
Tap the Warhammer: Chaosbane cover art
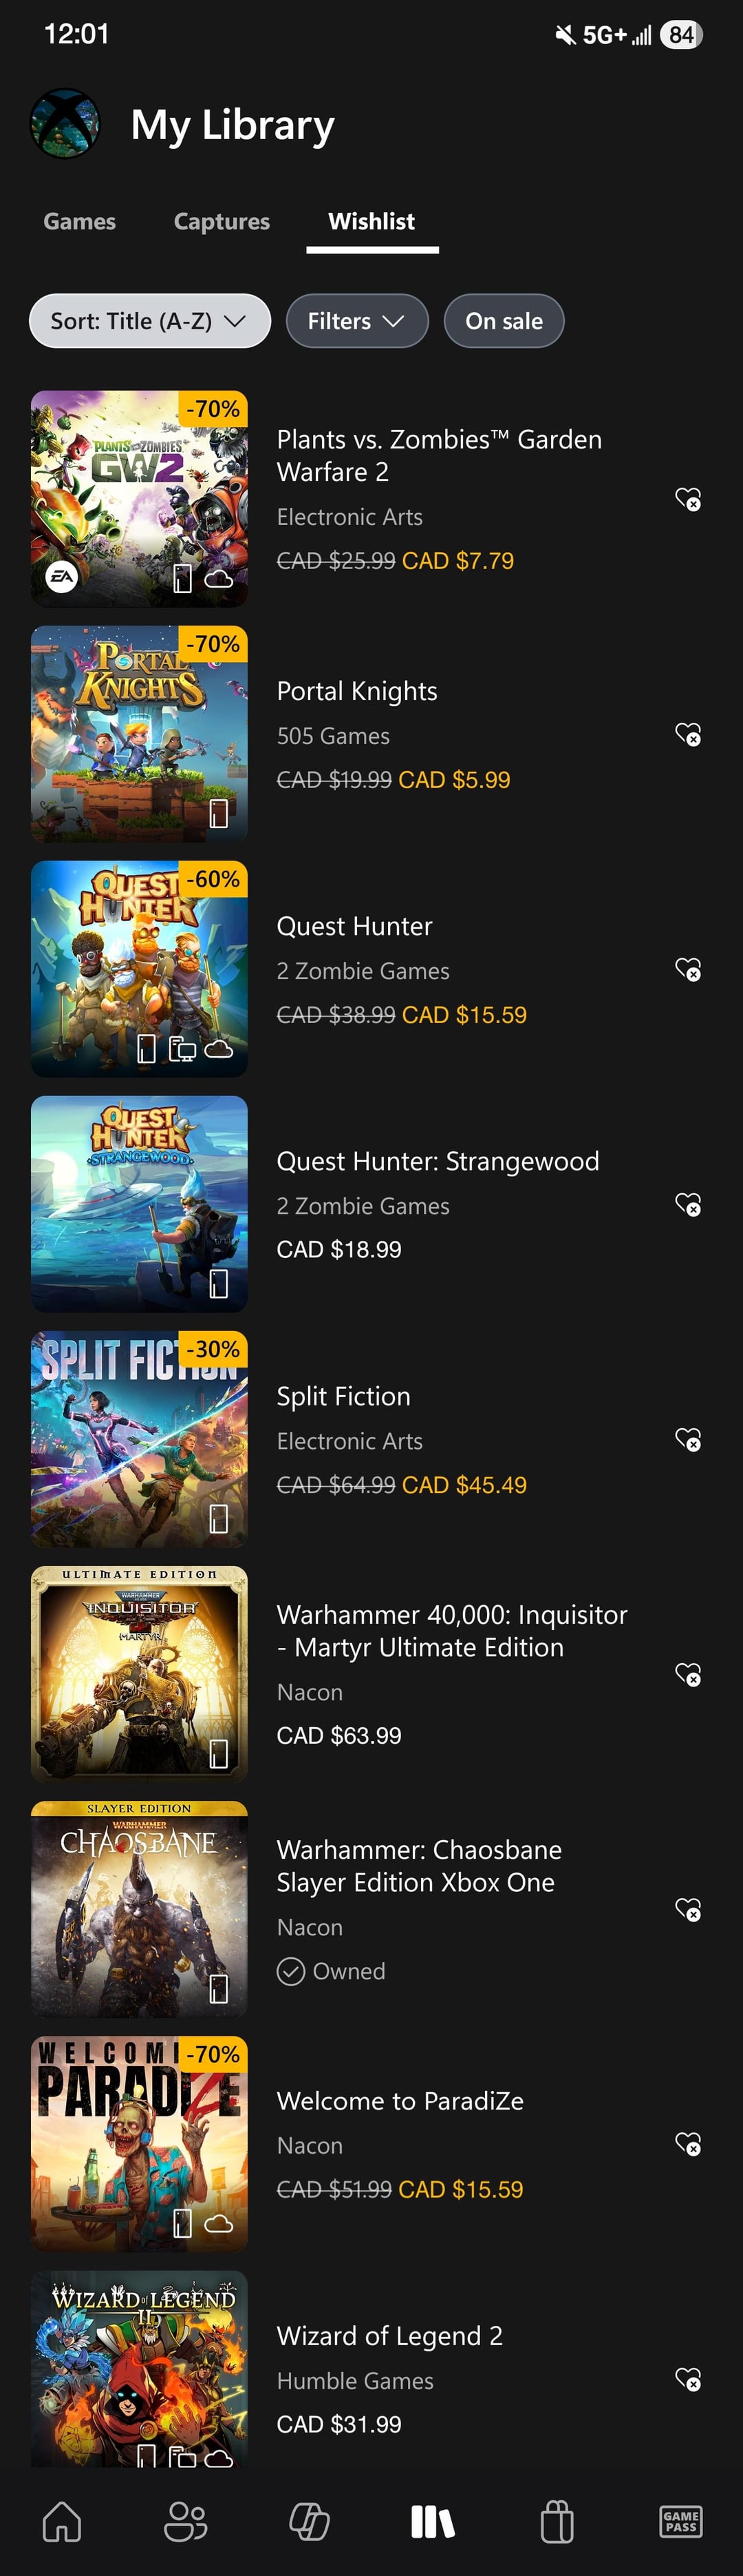pos(139,1908)
